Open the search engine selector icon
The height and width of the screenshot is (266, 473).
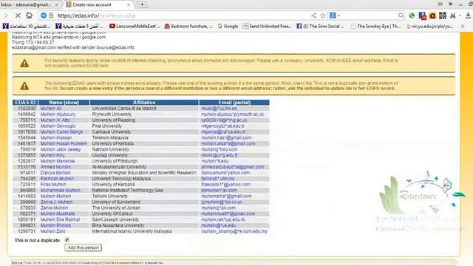tap(334, 16)
